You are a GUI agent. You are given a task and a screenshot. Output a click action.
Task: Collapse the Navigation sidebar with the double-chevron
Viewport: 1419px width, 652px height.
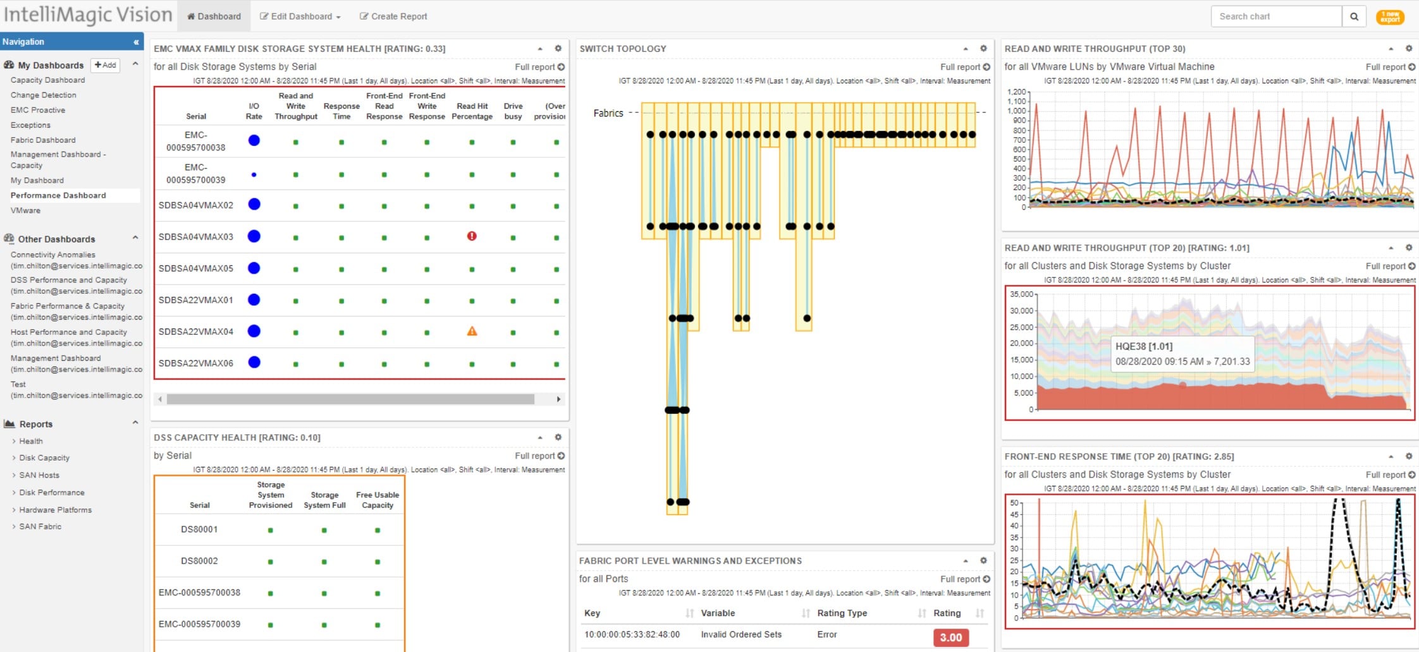136,42
